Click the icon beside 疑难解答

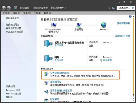pyautogui.click(x=46, y=100)
